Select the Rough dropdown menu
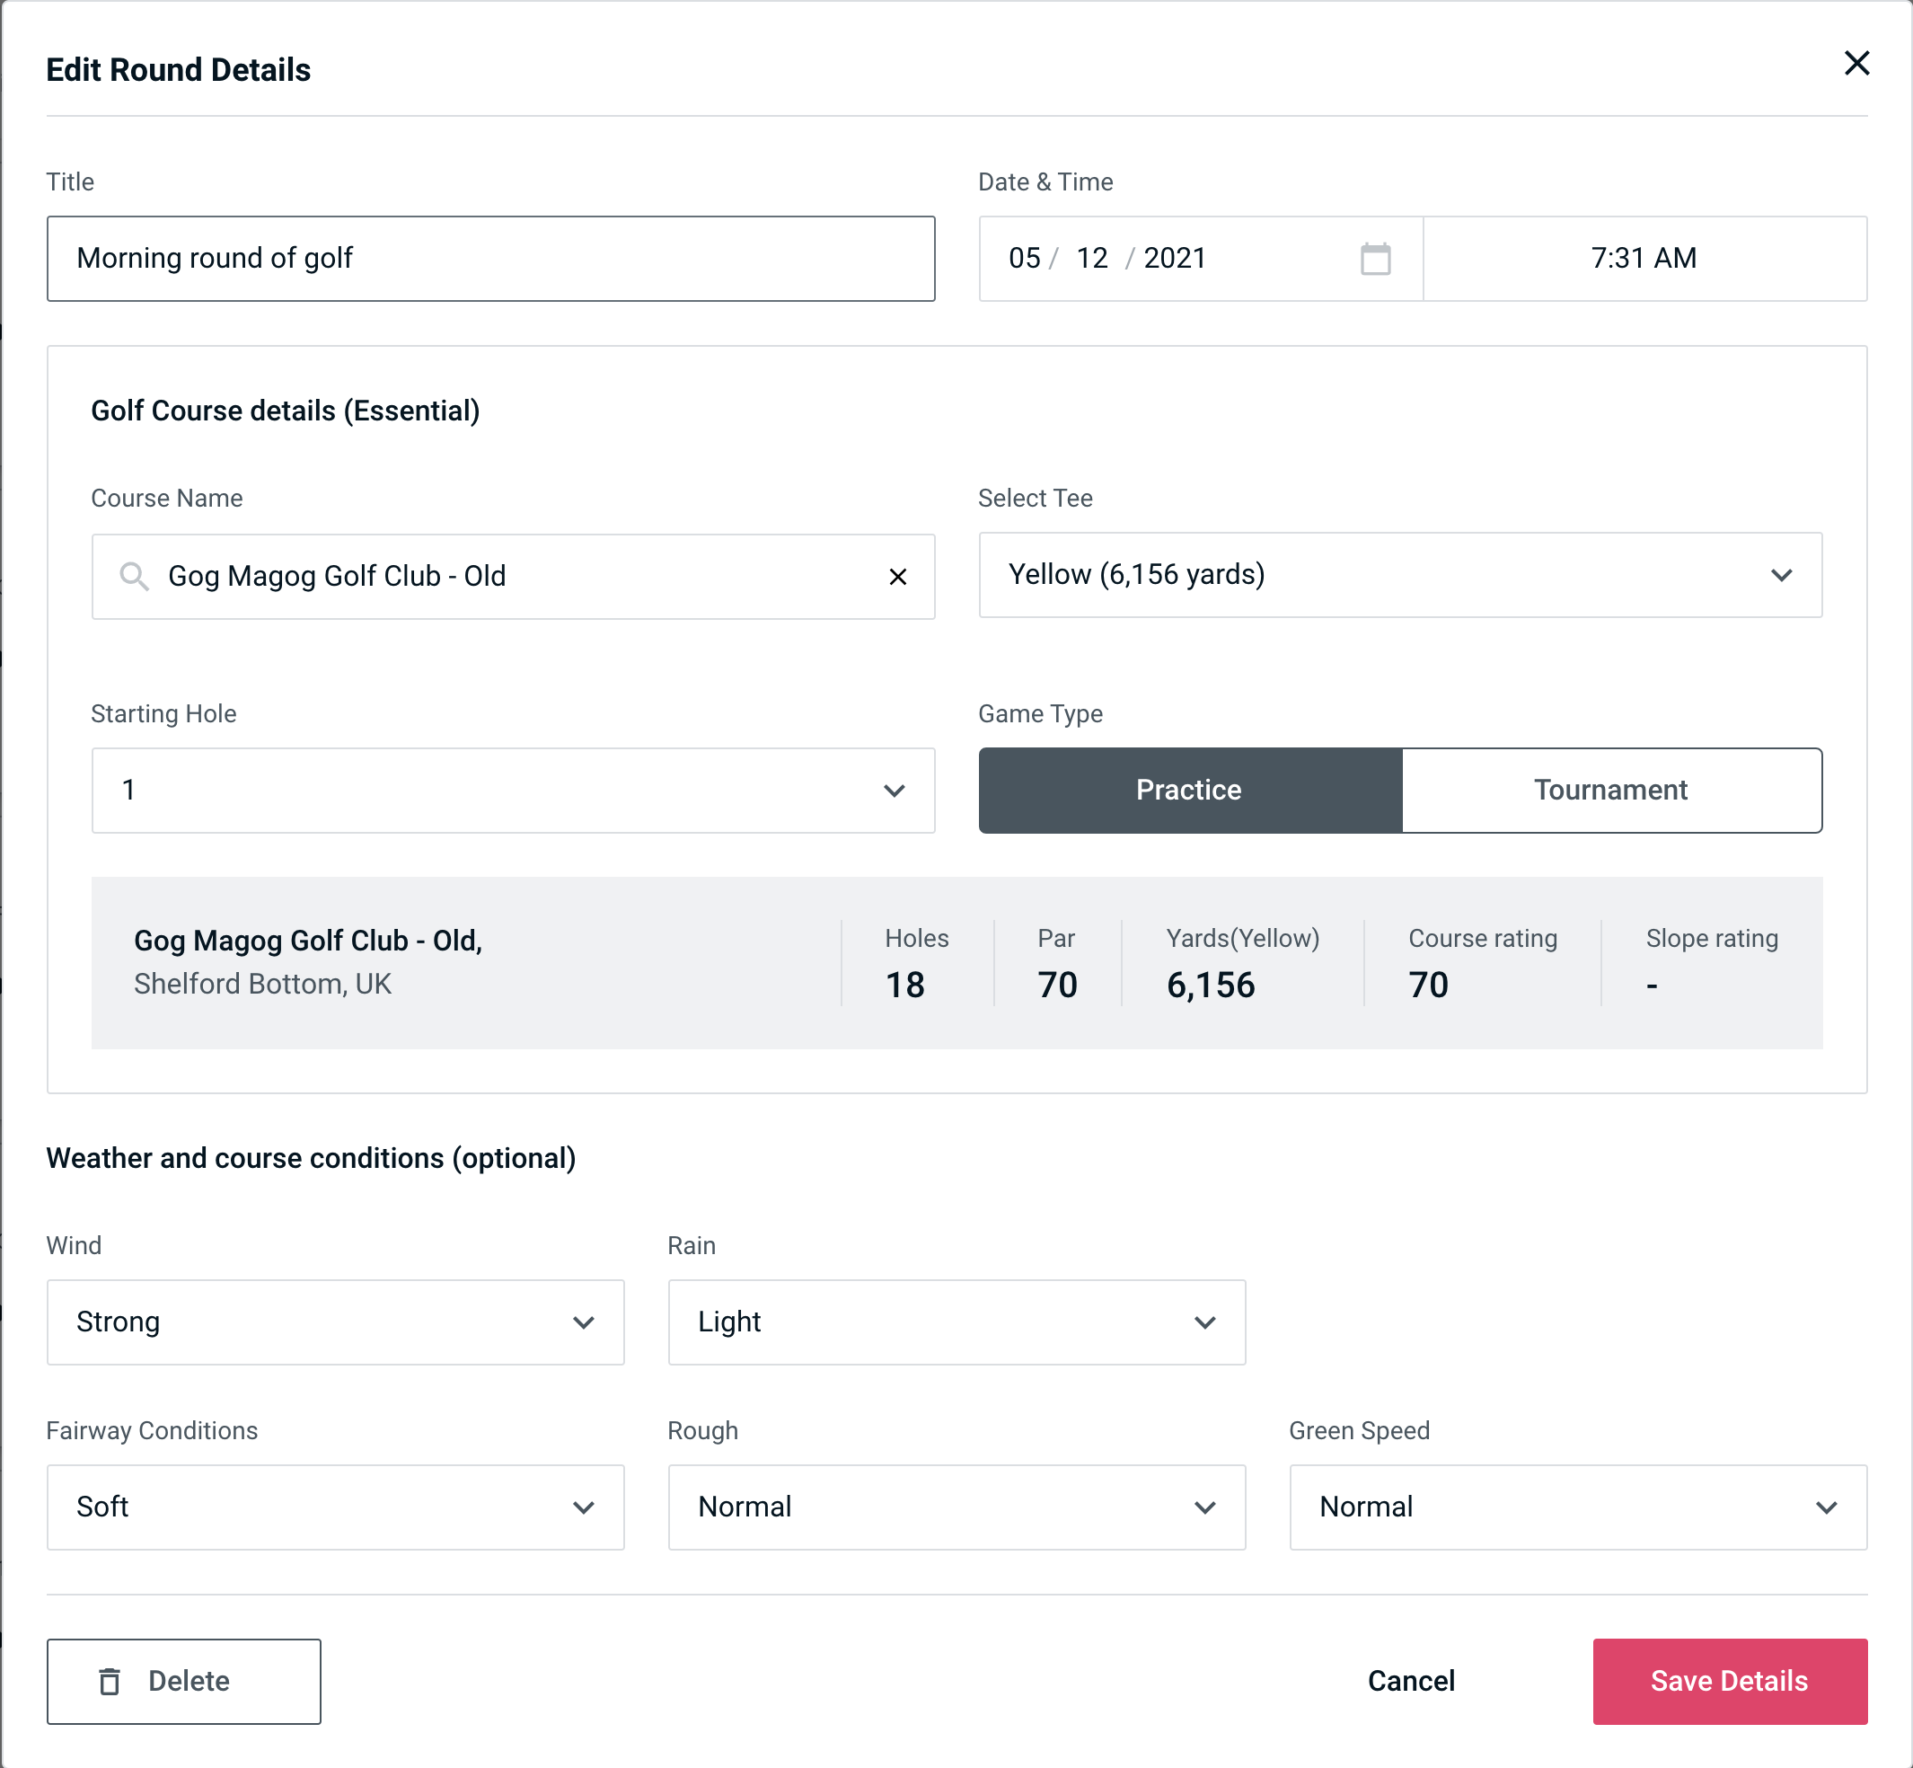This screenshot has height=1768, width=1913. 955,1508
